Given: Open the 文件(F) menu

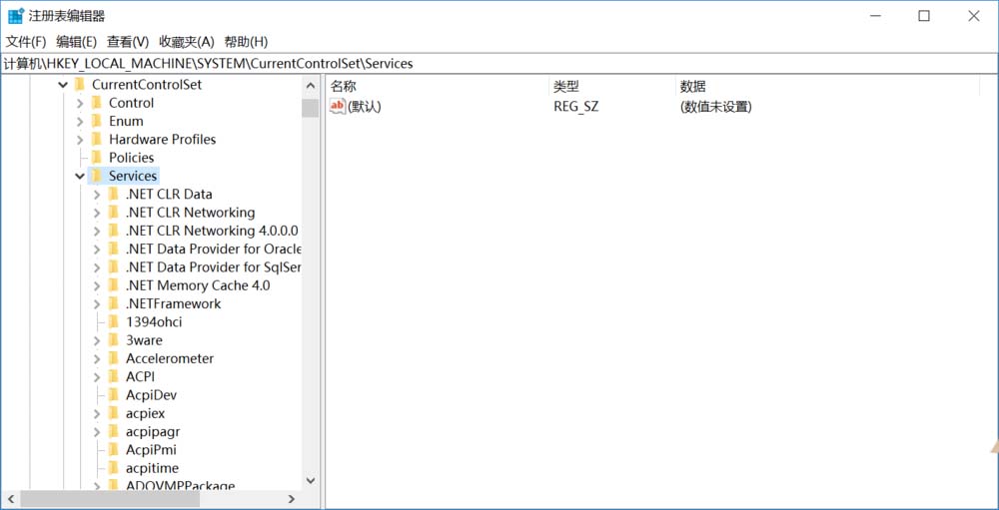Looking at the screenshot, I should 26,42.
